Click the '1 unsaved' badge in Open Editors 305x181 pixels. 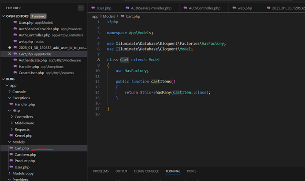[x=38, y=16]
